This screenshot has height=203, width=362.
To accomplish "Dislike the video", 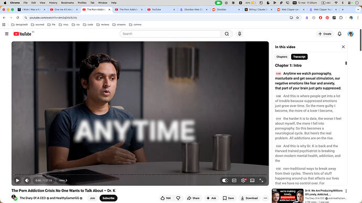I will point(178,198).
